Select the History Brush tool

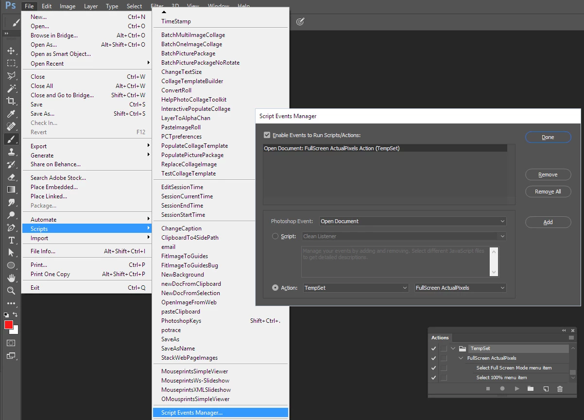tap(11, 164)
